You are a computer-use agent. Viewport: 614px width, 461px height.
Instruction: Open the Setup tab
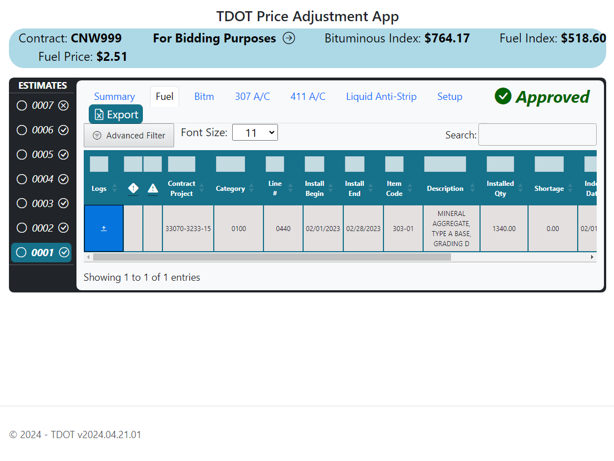click(x=449, y=97)
